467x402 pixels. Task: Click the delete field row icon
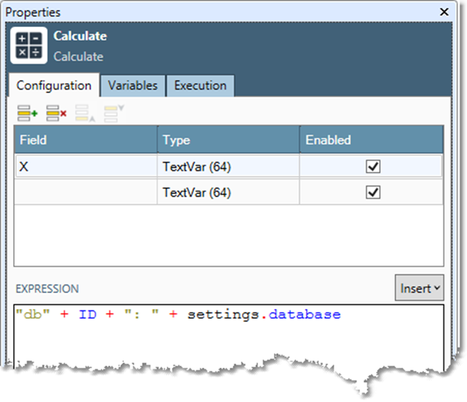(x=56, y=114)
